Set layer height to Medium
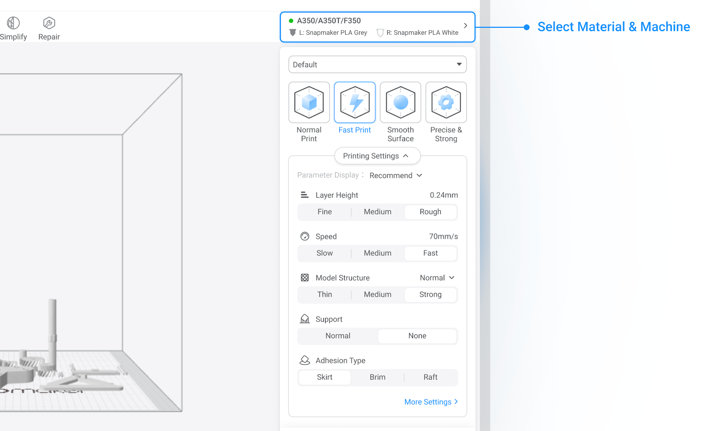This screenshot has height=431, width=703. click(x=377, y=212)
